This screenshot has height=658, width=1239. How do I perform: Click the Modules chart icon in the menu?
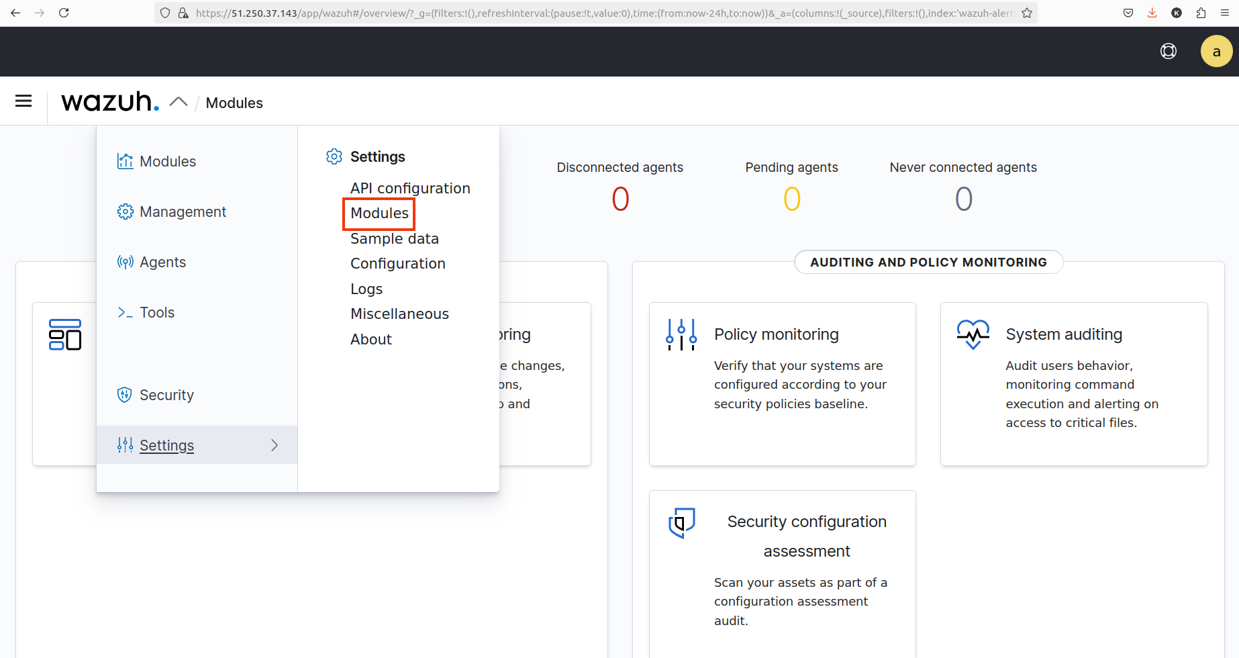pyautogui.click(x=125, y=161)
